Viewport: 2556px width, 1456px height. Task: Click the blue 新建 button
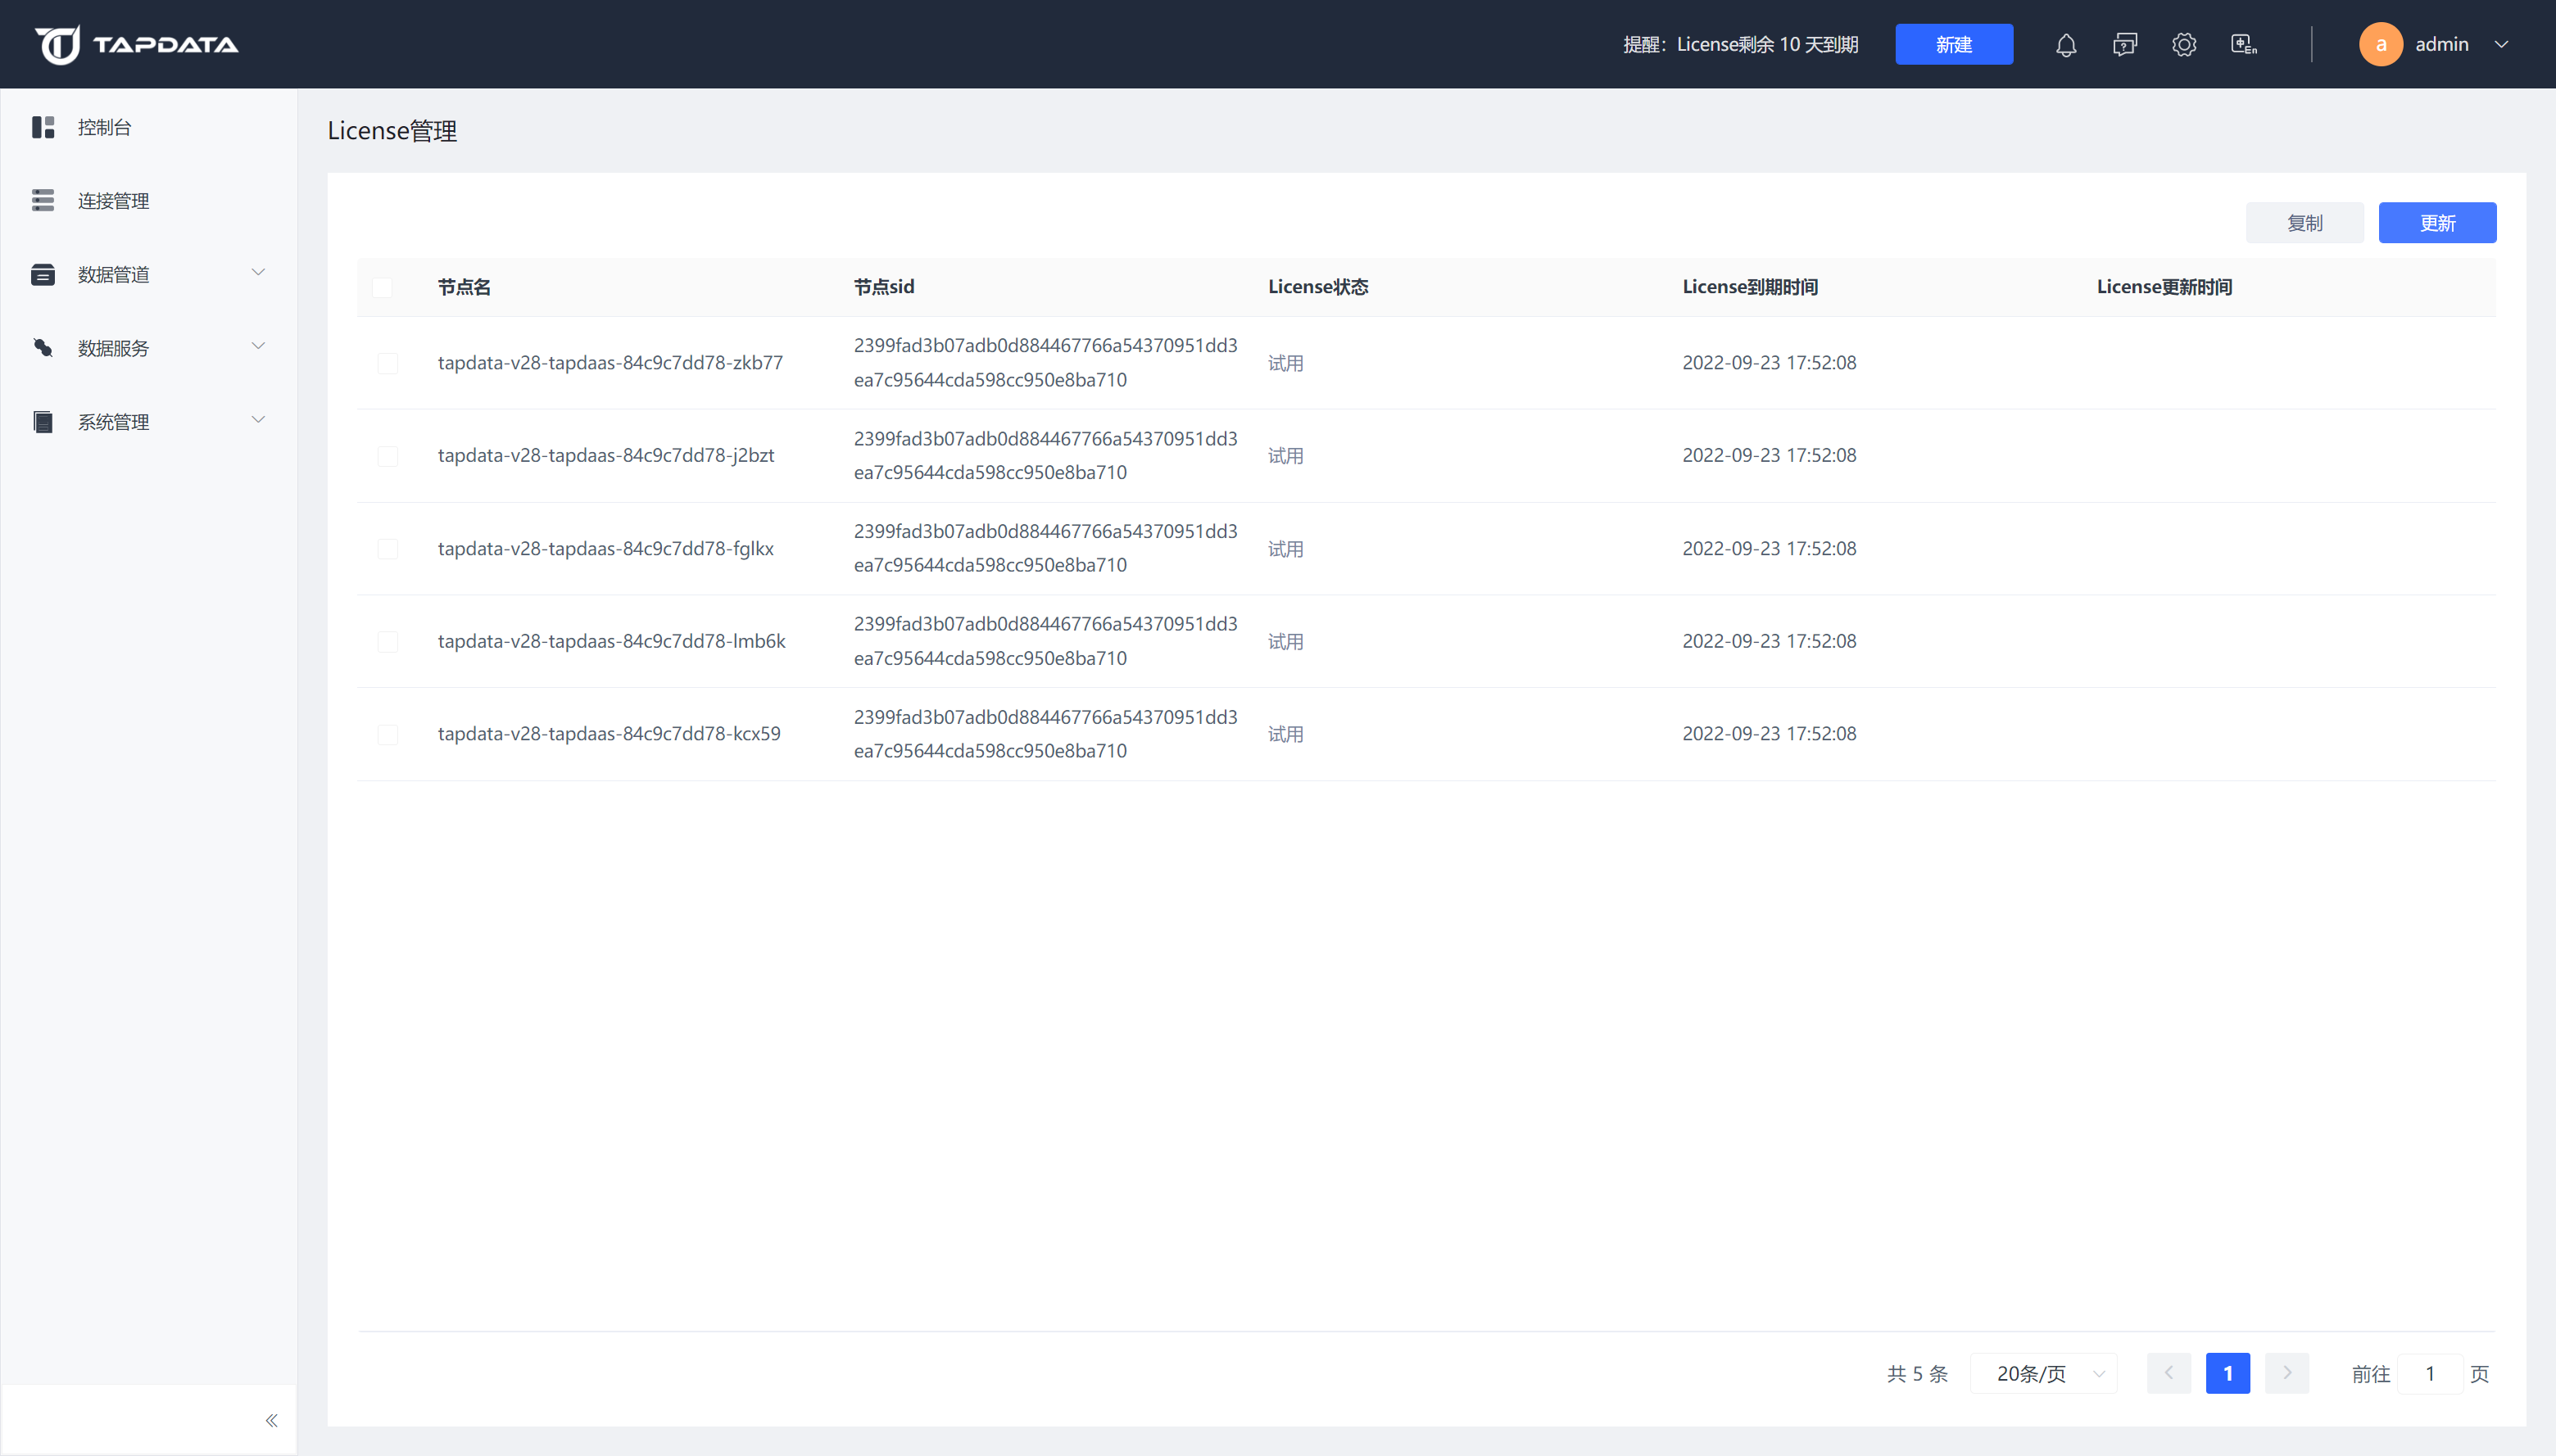click(1953, 45)
